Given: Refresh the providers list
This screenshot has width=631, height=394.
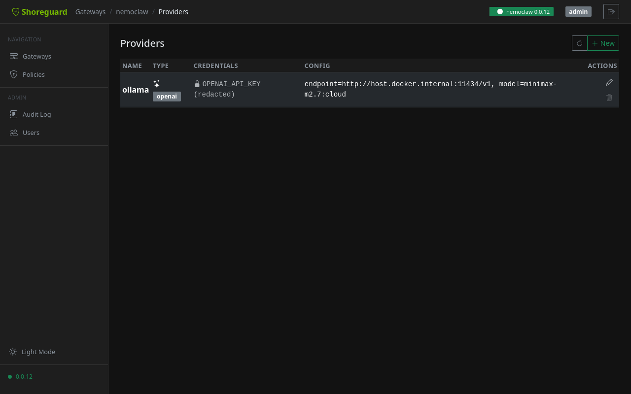Looking at the screenshot, I should [579, 43].
